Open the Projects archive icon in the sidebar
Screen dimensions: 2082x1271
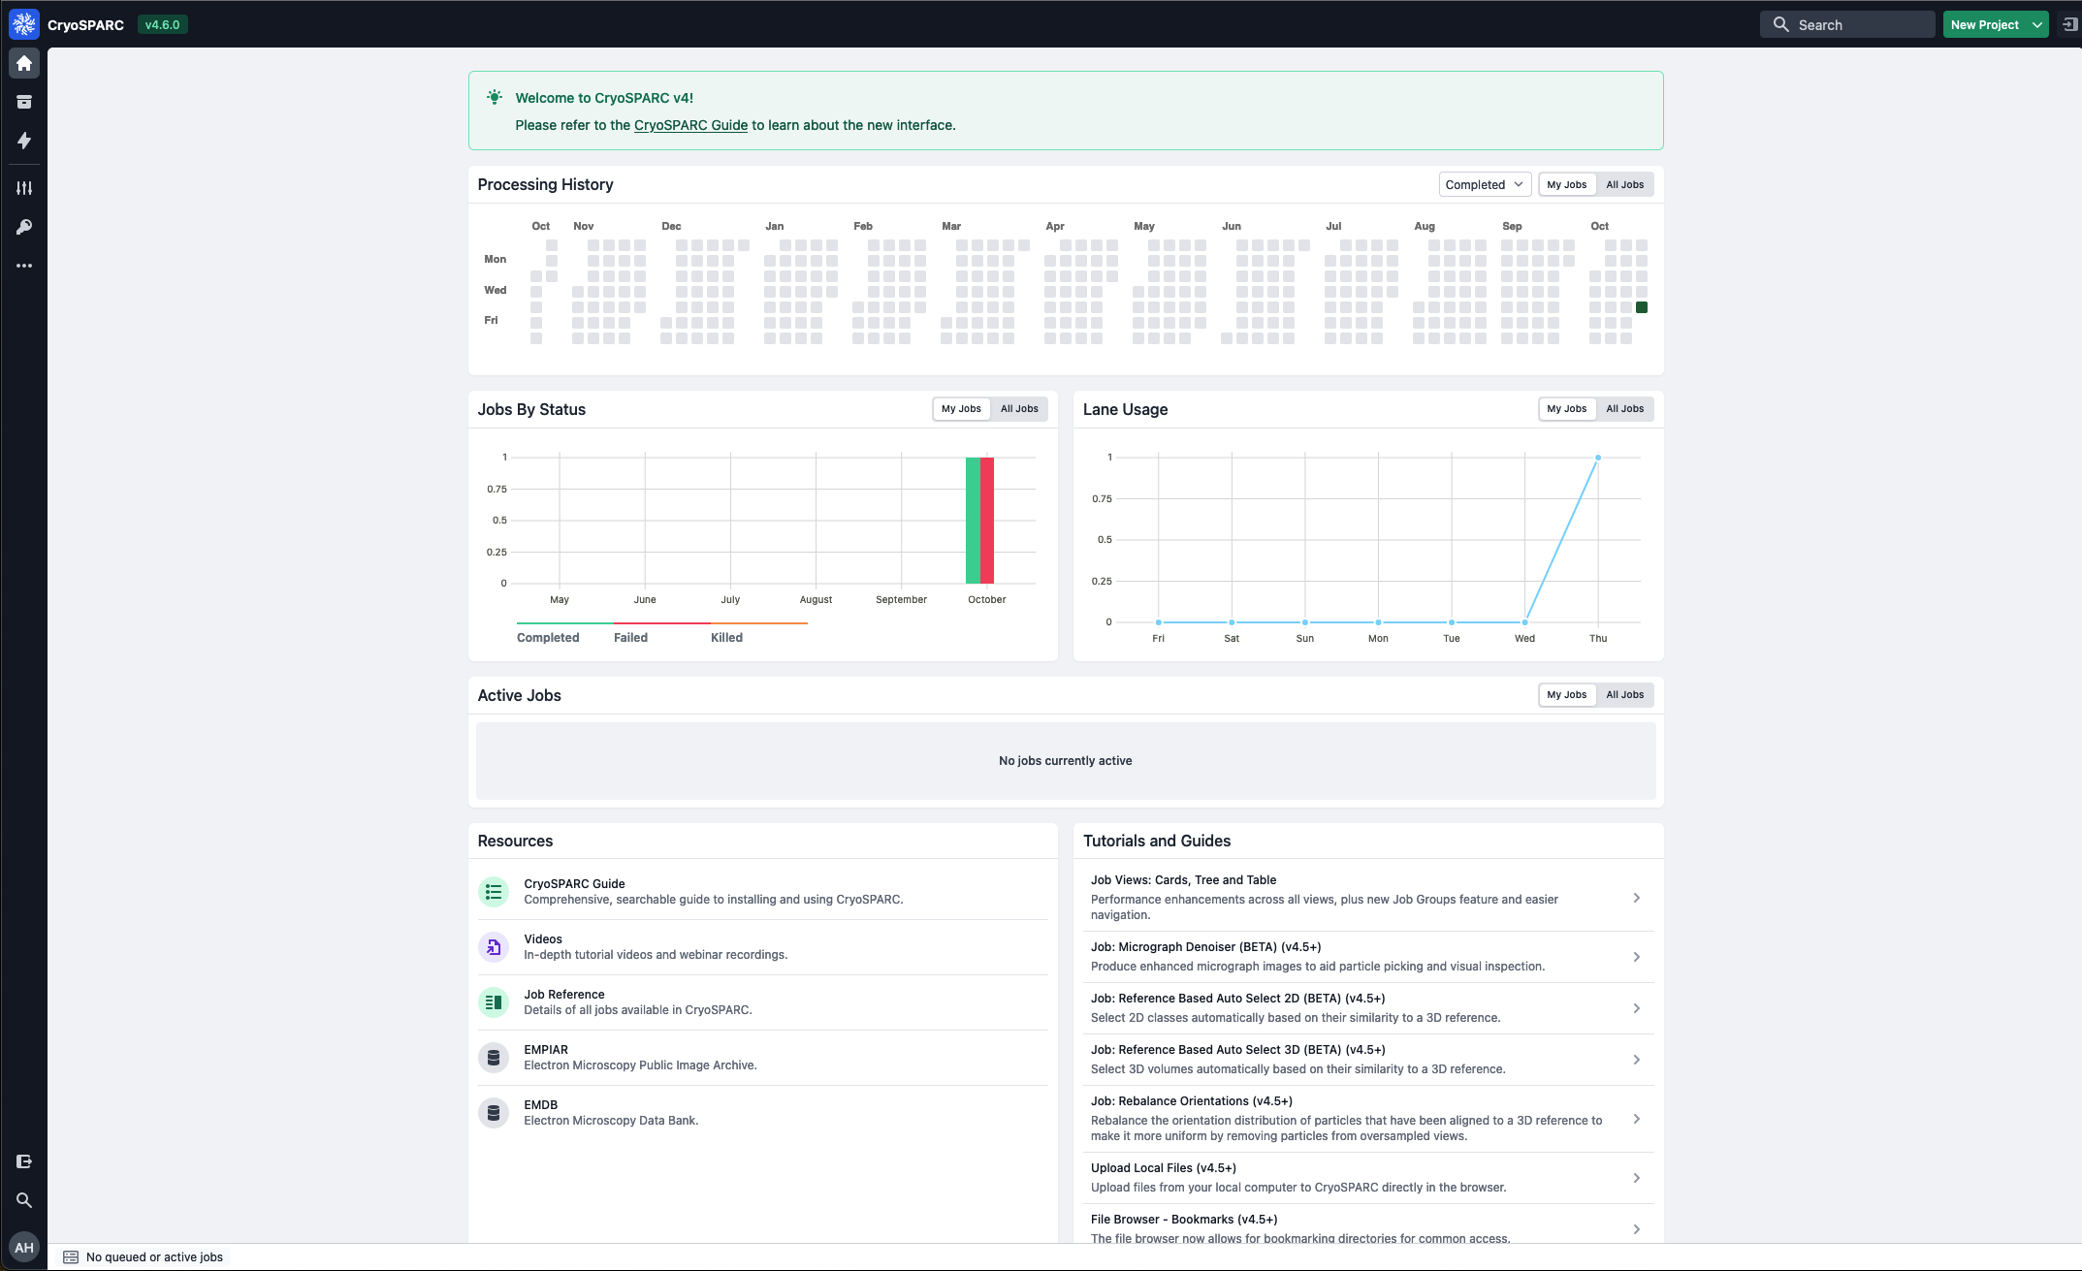click(24, 102)
